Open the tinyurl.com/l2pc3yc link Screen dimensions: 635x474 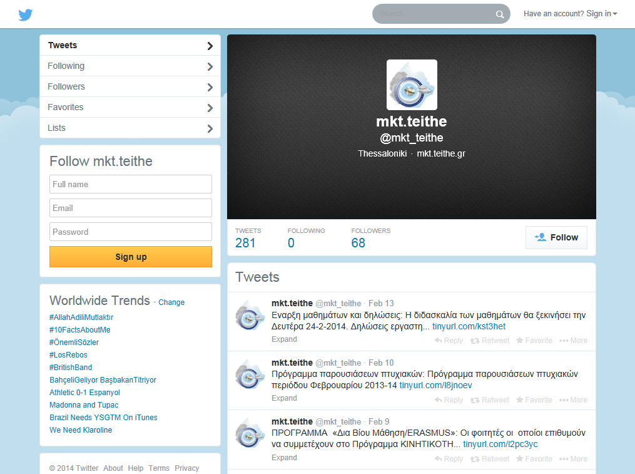tap(500, 445)
